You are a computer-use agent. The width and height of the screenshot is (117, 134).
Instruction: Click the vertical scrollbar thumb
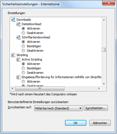click(104, 50)
